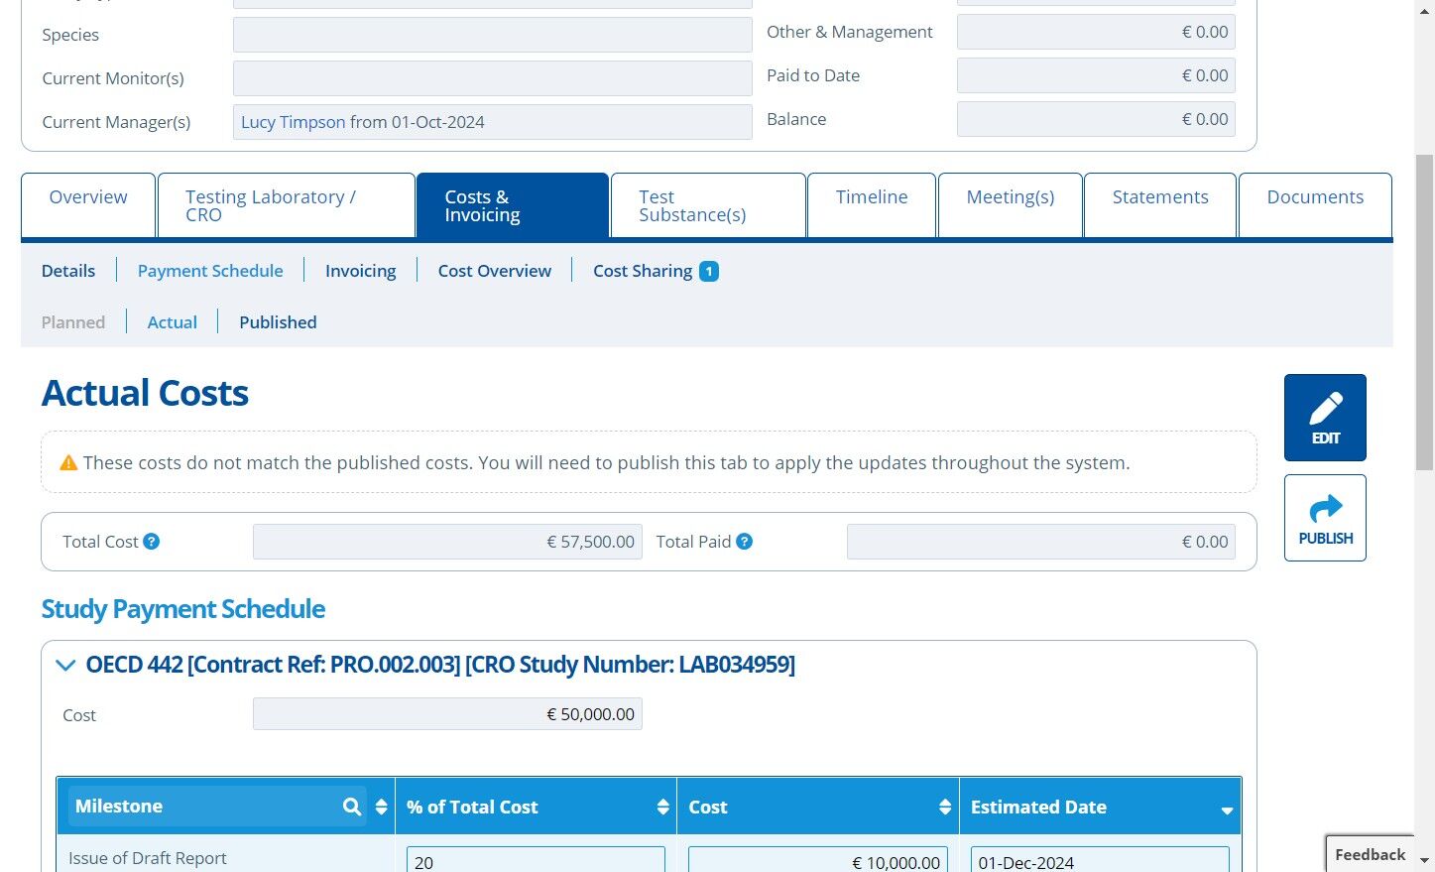Select the Costs & Invoicing tab
This screenshot has width=1435, height=872.
coord(513,205)
